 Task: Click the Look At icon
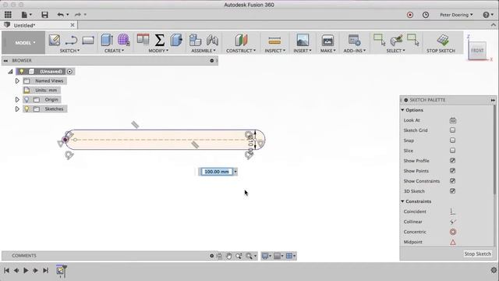pyautogui.click(x=452, y=120)
